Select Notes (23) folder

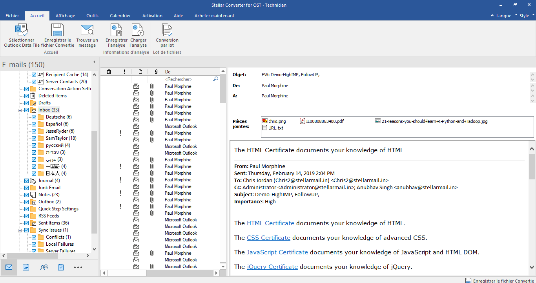coord(49,195)
